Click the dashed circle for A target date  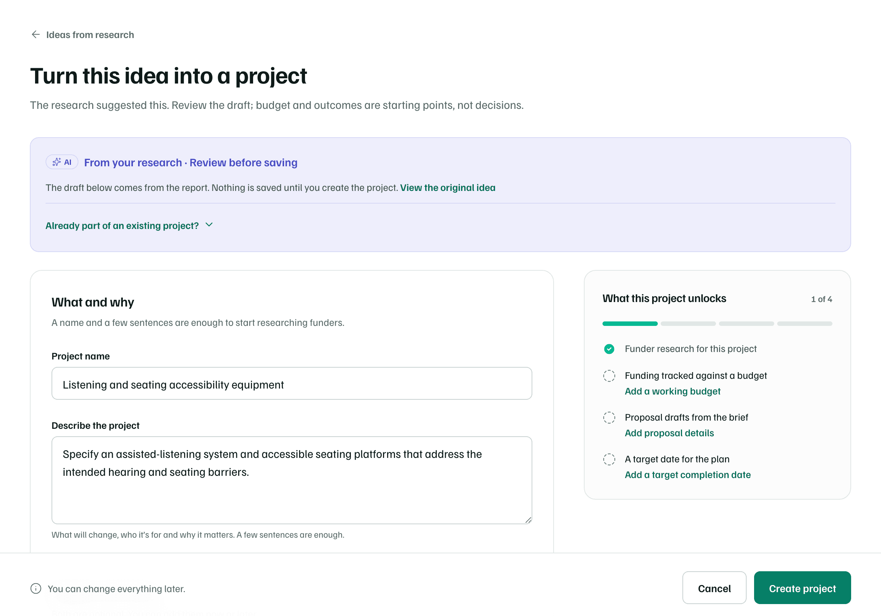pyautogui.click(x=609, y=459)
